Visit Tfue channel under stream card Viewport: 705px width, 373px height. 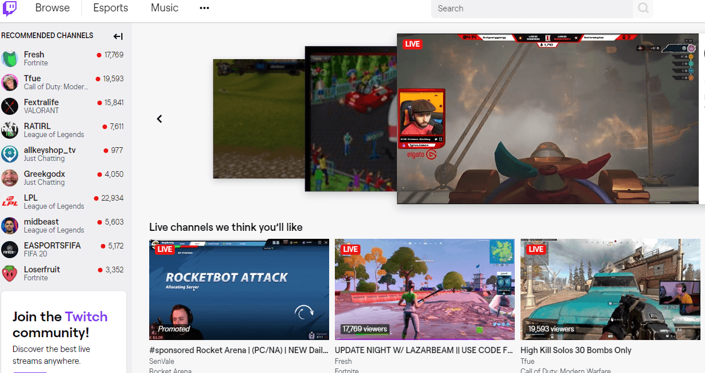pos(527,362)
